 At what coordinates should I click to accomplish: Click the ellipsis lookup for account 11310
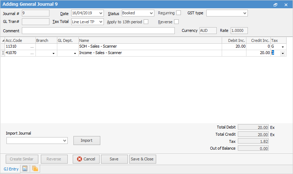click(x=32, y=47)
